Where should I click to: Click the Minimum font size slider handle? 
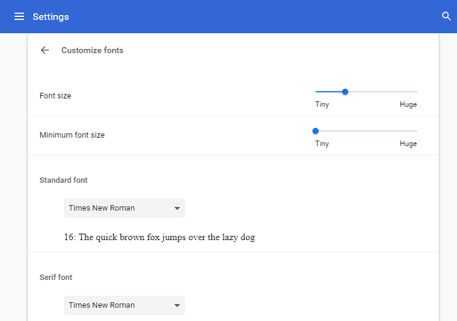pos(315,131)
